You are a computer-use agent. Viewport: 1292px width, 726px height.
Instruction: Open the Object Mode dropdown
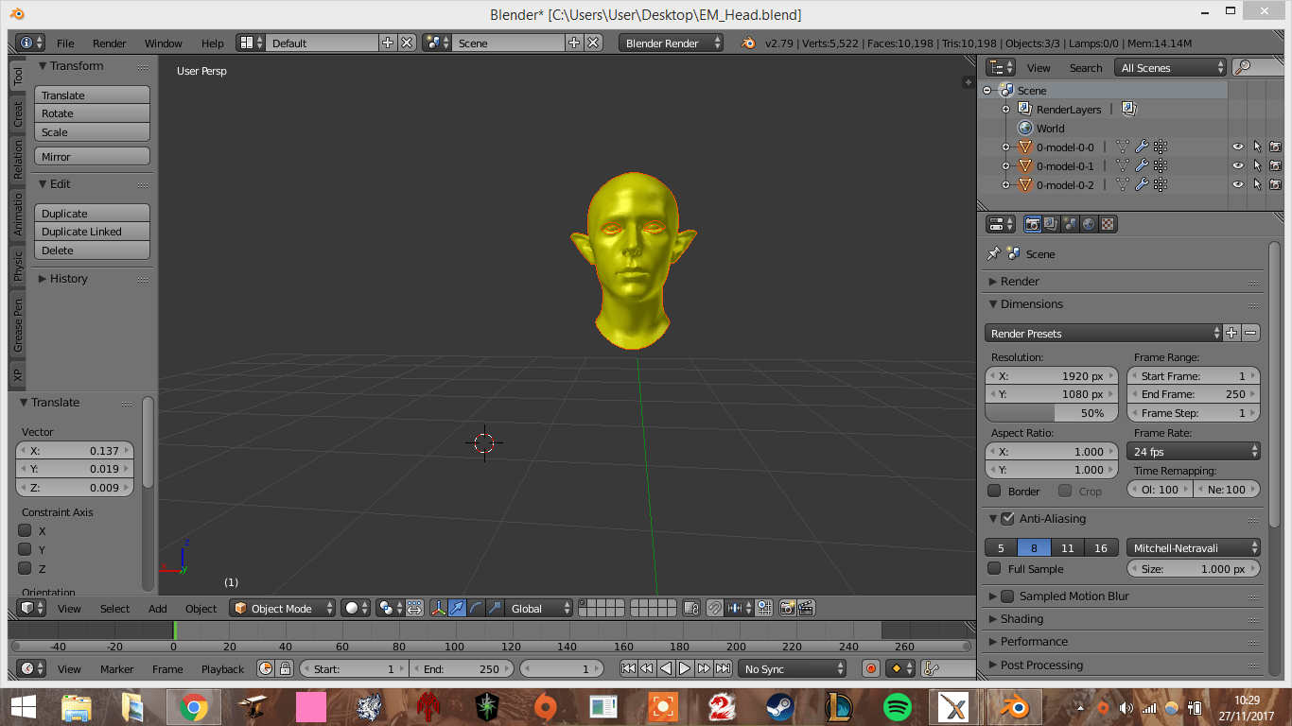point(281,608)
